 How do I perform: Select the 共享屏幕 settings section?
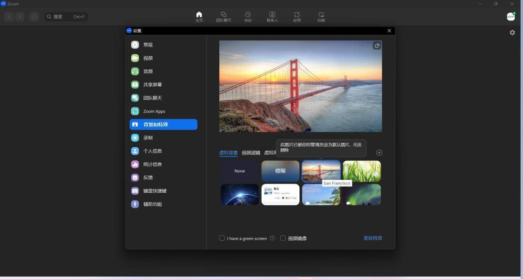tap(151, 84)
